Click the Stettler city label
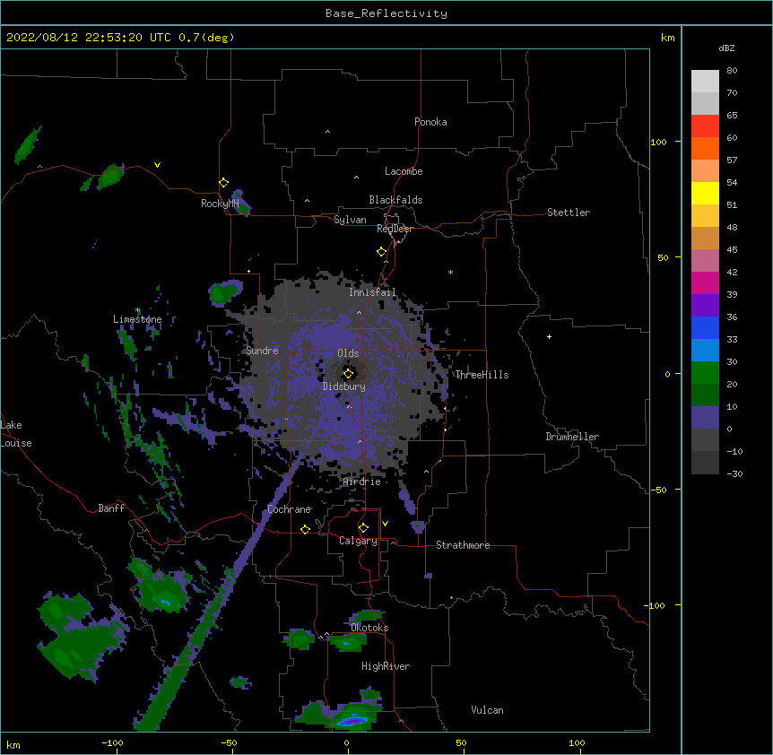 [x=569, y=213]
